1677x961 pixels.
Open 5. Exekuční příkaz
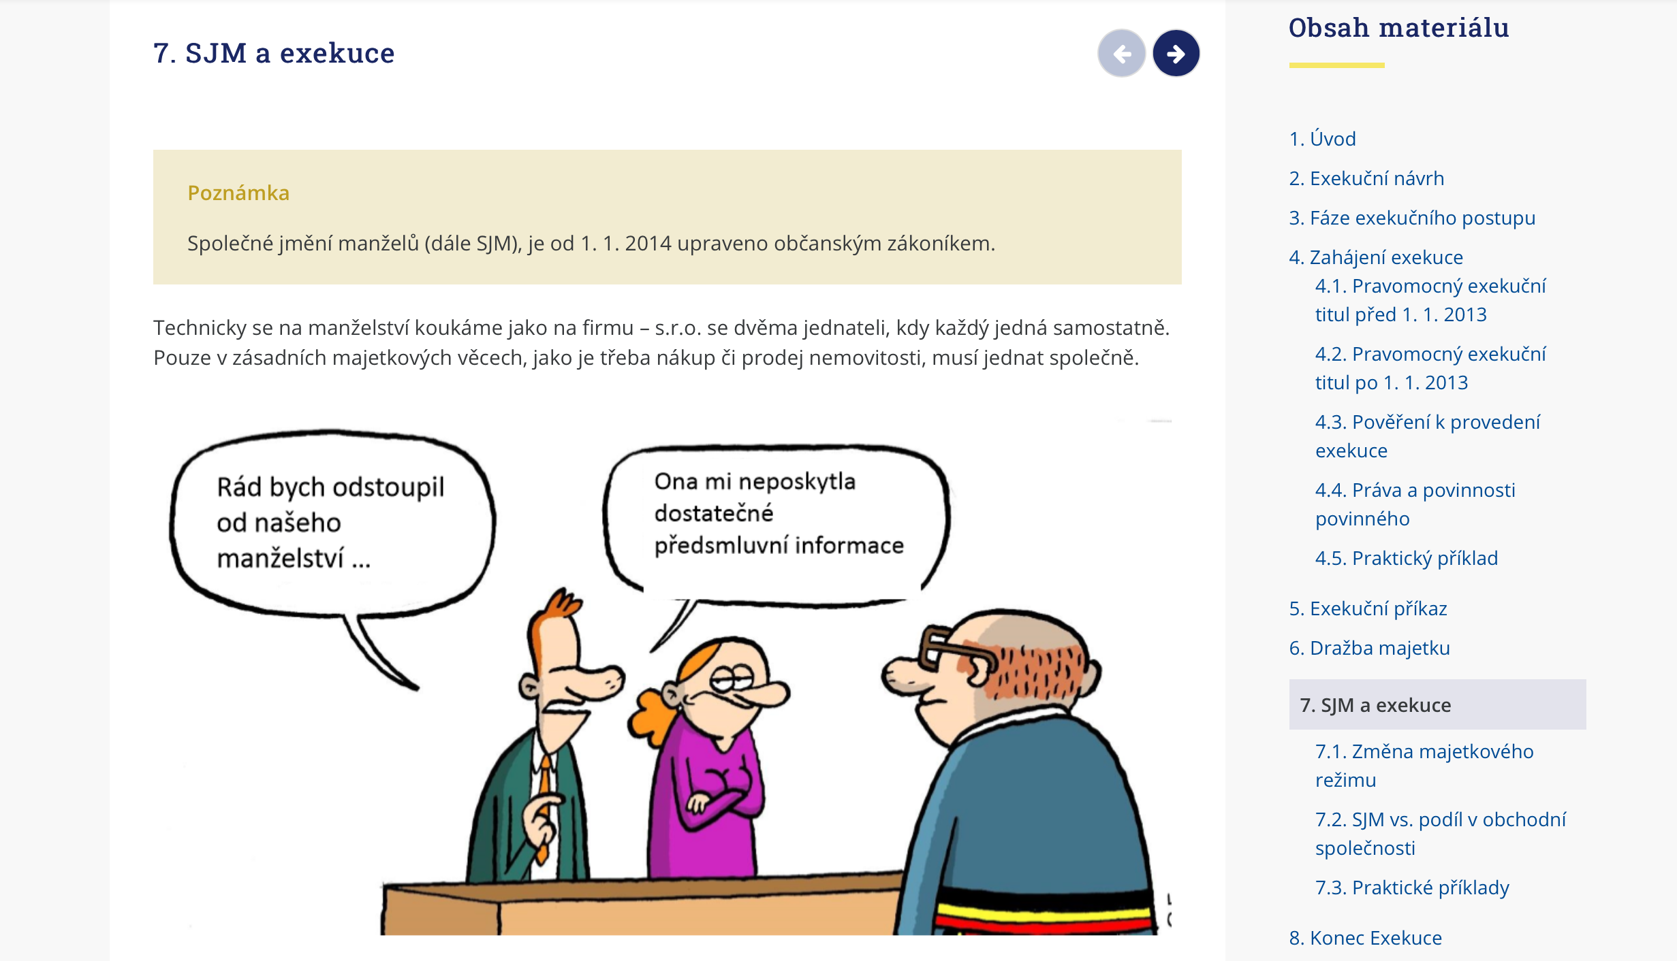pyautogui.click(x=1368, y=608)
